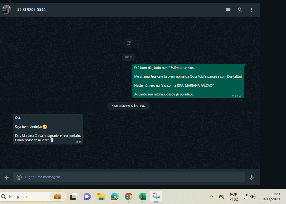Click the '1 mensagem não lida' banner
286x204 pixels.
(128, 106)
